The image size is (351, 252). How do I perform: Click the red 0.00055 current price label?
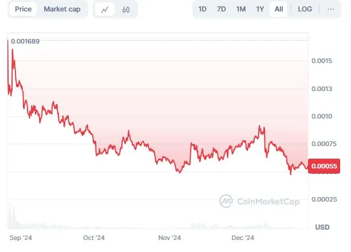coord(324,166)
